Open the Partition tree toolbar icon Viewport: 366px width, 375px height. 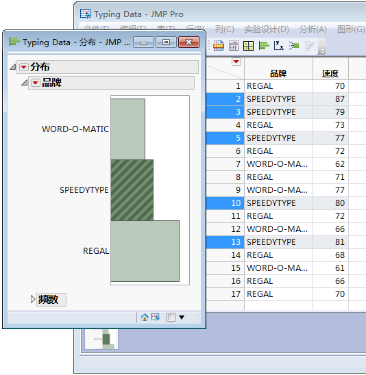[x=294, y=45]
